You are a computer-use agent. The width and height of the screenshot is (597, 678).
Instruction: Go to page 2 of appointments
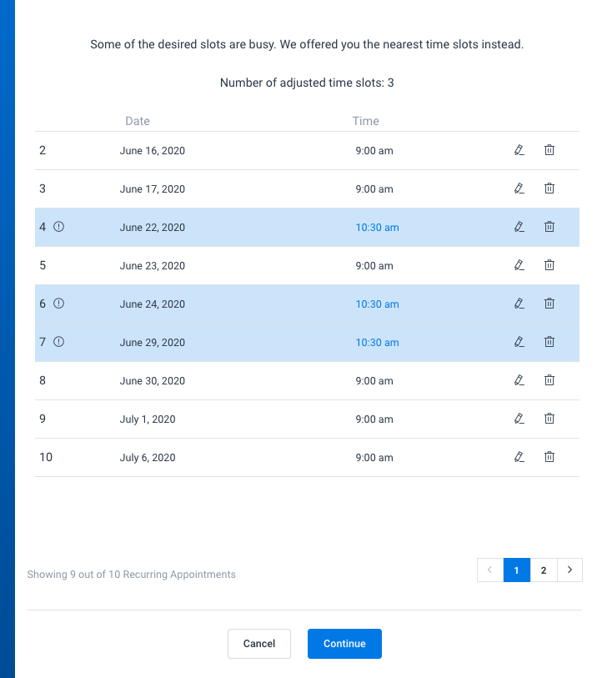[544, 570]
